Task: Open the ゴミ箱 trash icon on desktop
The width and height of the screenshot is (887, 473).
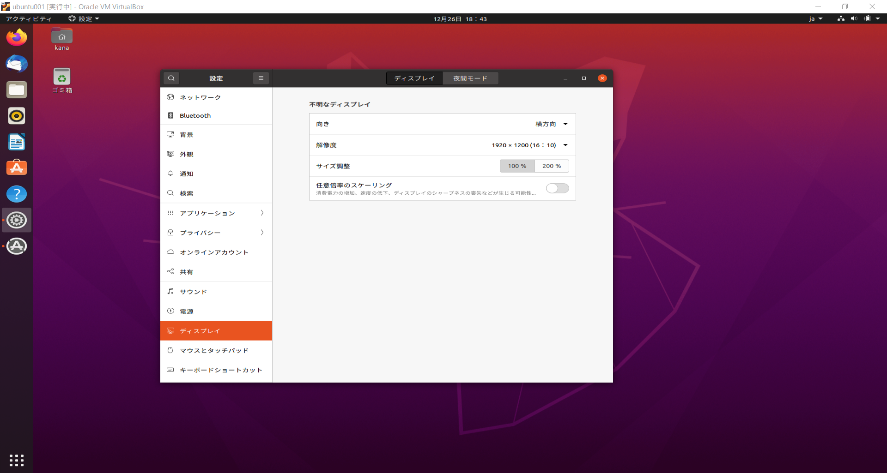Action: click(x=62, y=81)
